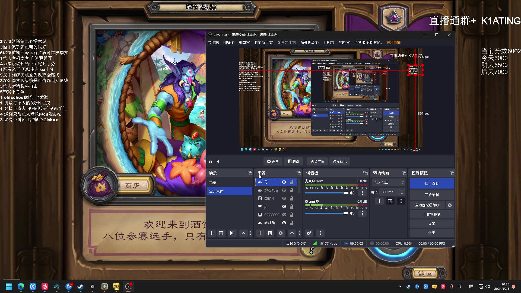The image size is (521, 293).
Task: Undock the 混音器 panel icon
Action: click(x=365, y=173)
